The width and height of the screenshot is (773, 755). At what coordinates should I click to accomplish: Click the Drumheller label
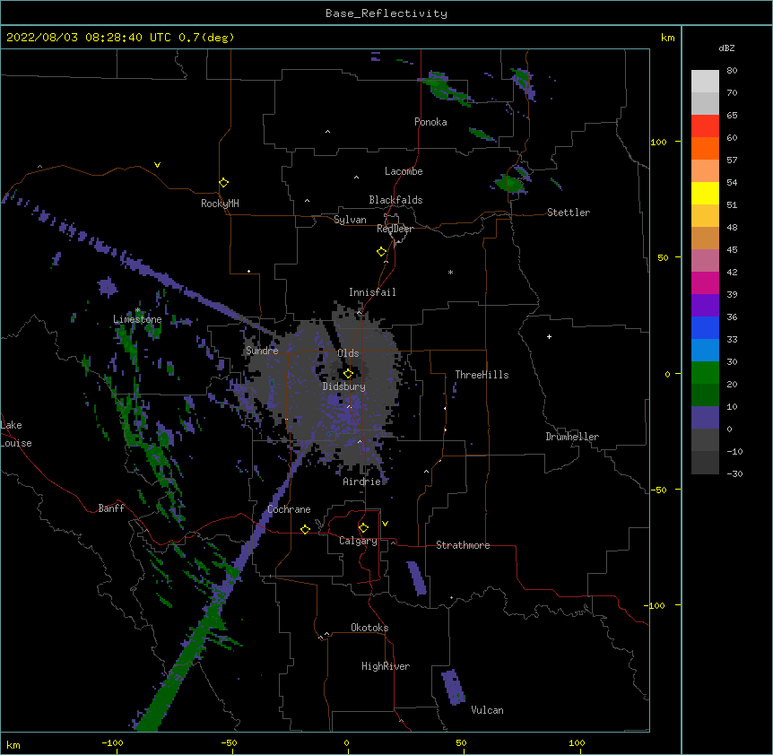pyautogui.click(x=572, y=437)
